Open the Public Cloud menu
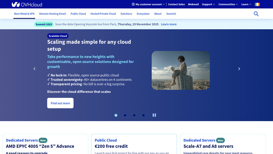This screenshot has height=154, width=273. tap(78, 14)
